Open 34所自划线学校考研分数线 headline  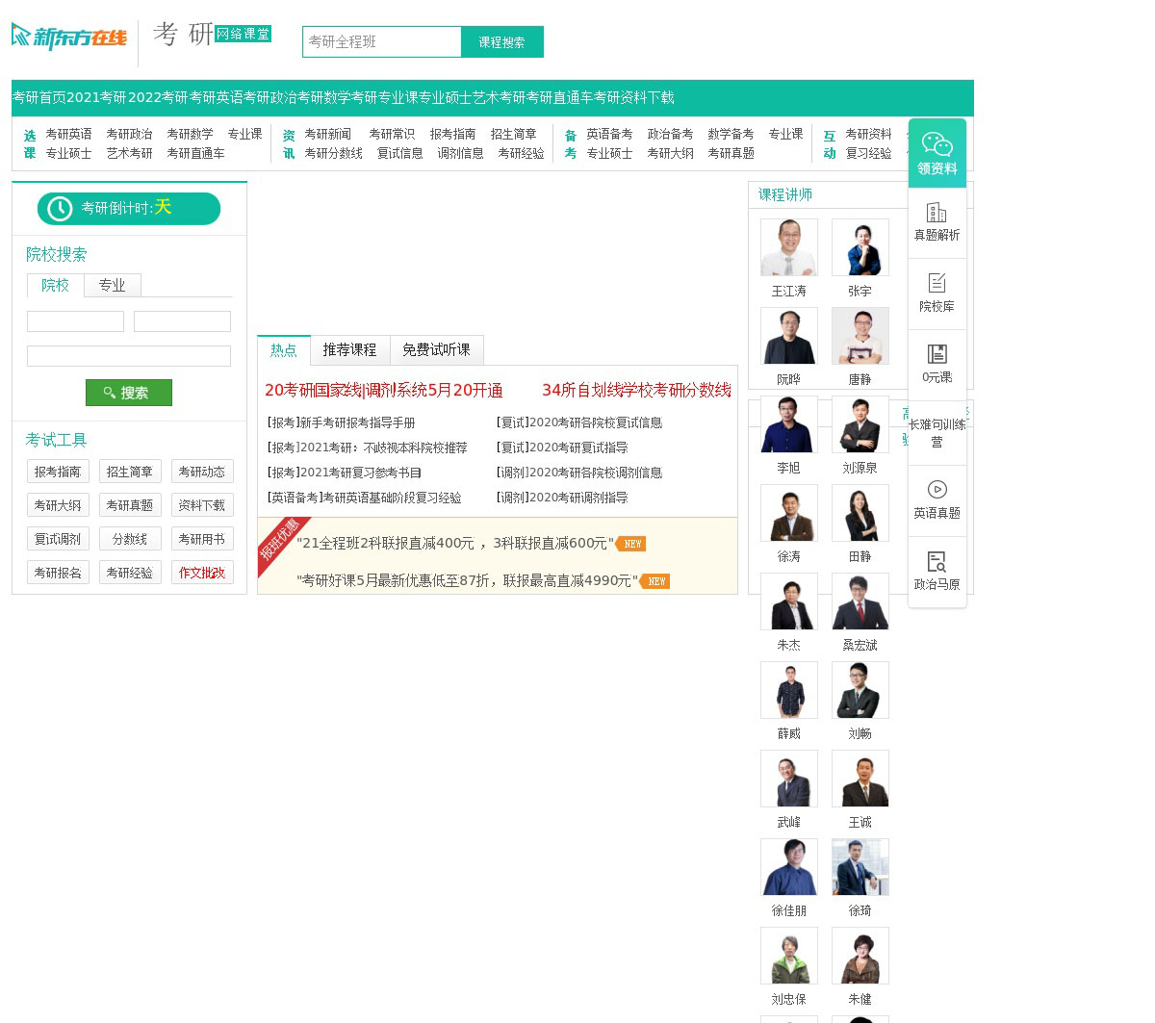(636, 391)
